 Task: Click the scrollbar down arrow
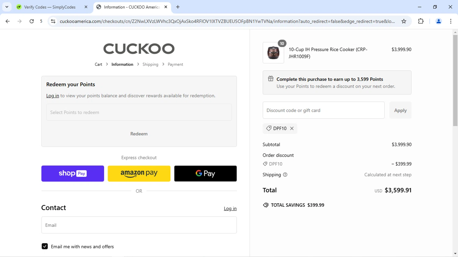point(455,254)
